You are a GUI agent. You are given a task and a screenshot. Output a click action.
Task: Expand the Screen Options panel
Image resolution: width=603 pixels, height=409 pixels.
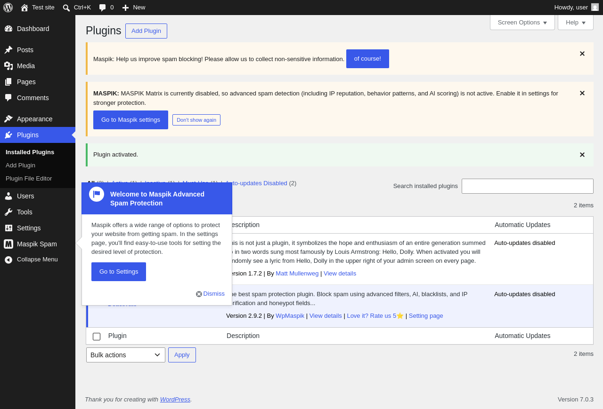tap(522, 23)
